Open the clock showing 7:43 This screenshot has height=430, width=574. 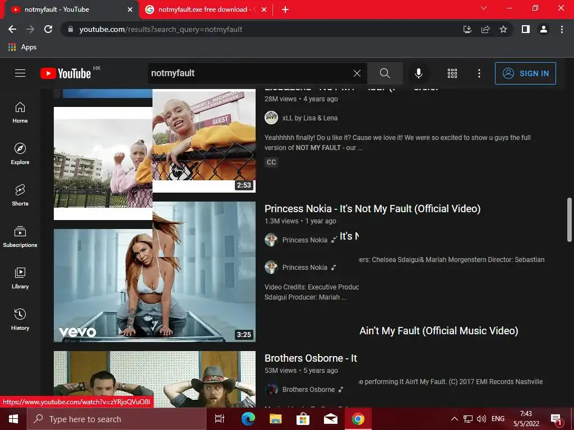(x=526, y=419)
